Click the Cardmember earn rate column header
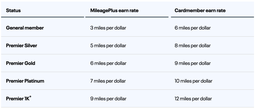The height and width of the screenshot is (109, 256). coord(200,11)
